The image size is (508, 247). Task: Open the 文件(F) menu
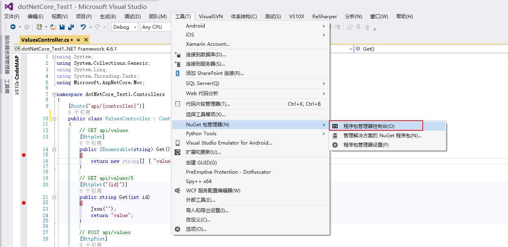(12, 17)
